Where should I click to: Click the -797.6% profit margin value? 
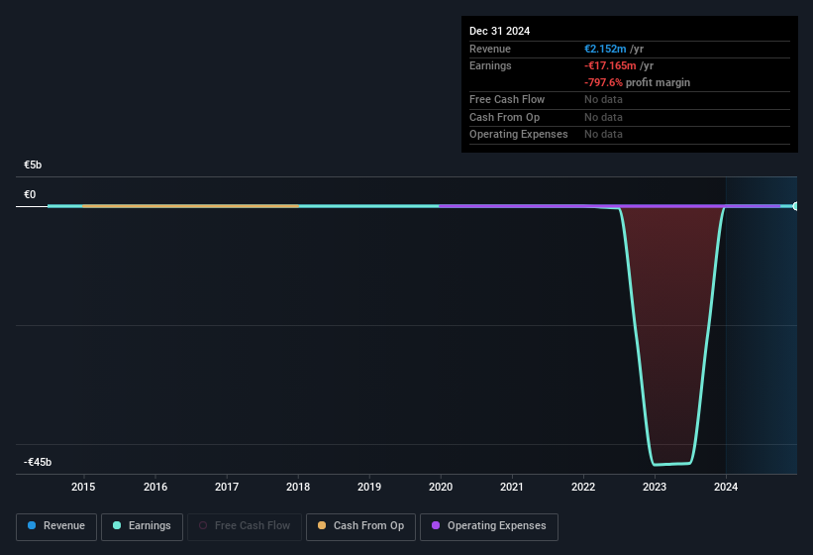pyautogui.click(x=603, y=82)
